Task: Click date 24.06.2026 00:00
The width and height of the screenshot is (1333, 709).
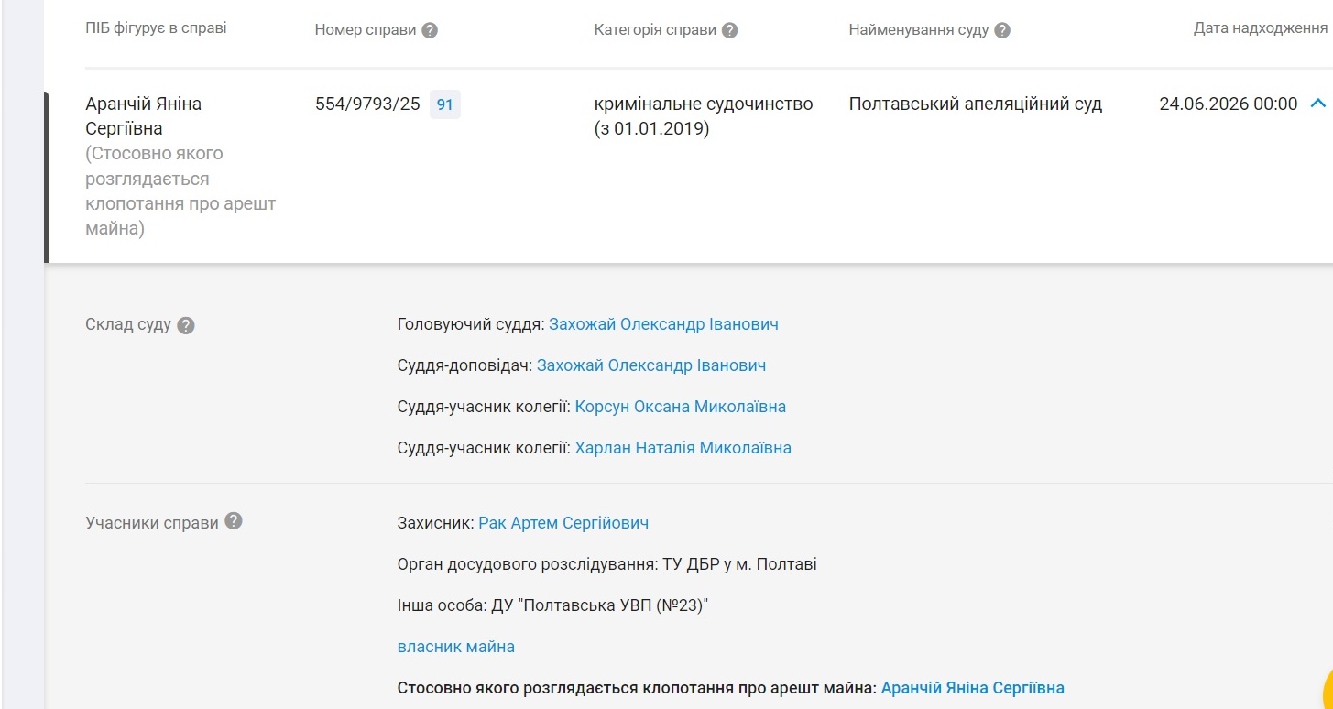Action: [1229, 104]
